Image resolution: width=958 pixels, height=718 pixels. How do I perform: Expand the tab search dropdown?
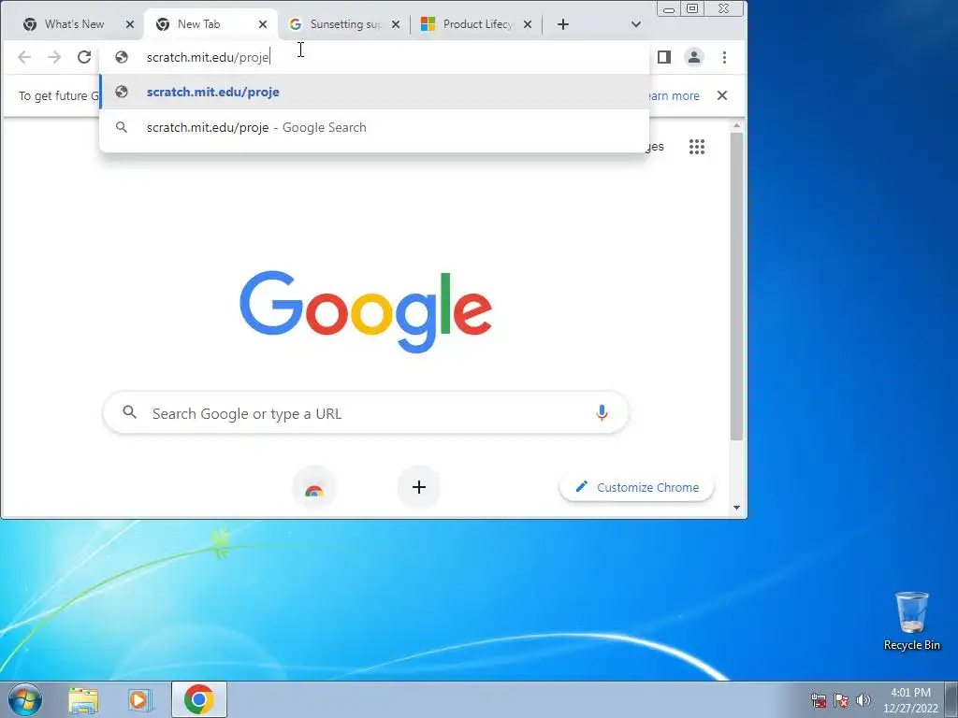point(636,24)
